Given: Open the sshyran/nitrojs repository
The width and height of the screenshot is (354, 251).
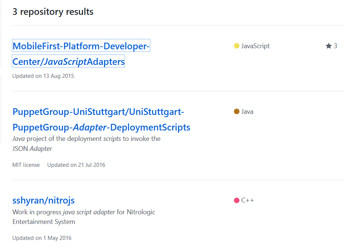Looking at the screenshot, I should pos(44,200).
